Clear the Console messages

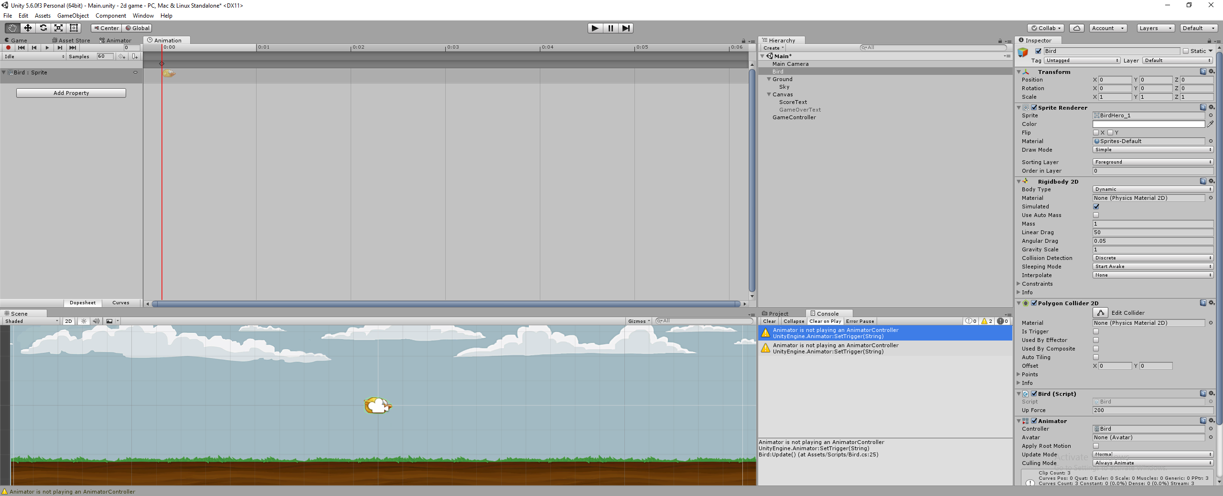point(769,321)
